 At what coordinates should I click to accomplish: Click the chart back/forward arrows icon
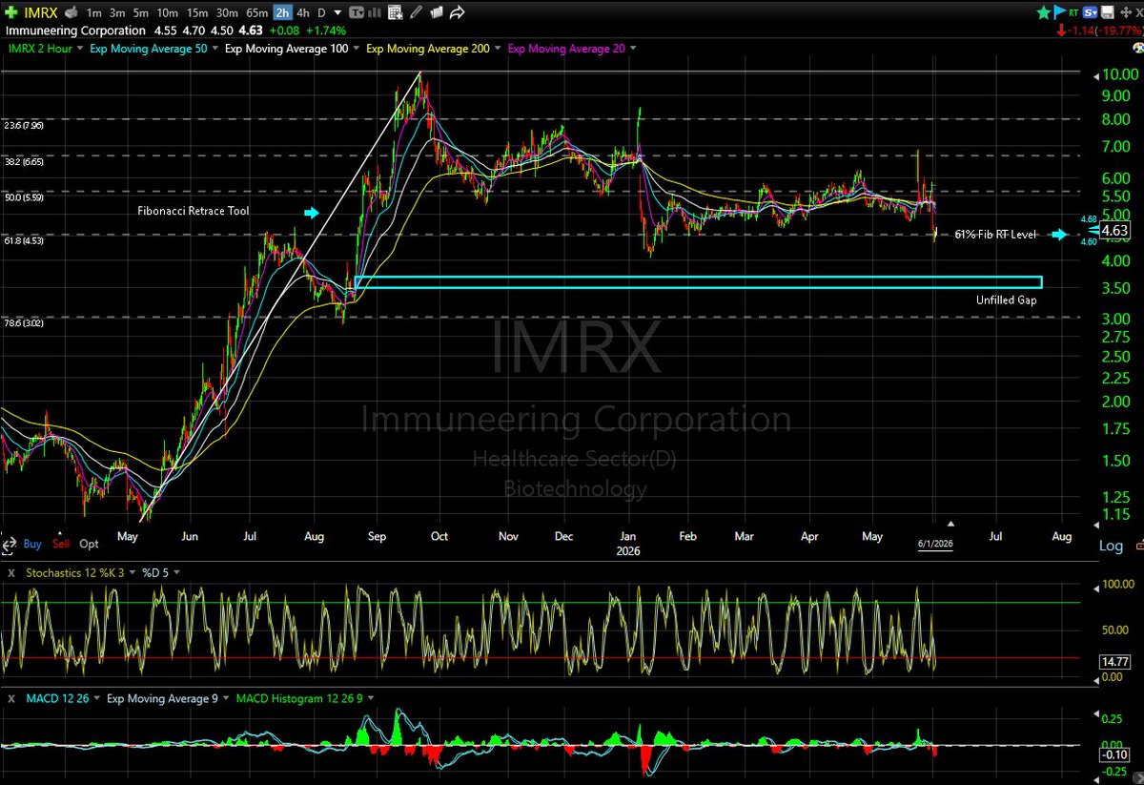(9, 545)
